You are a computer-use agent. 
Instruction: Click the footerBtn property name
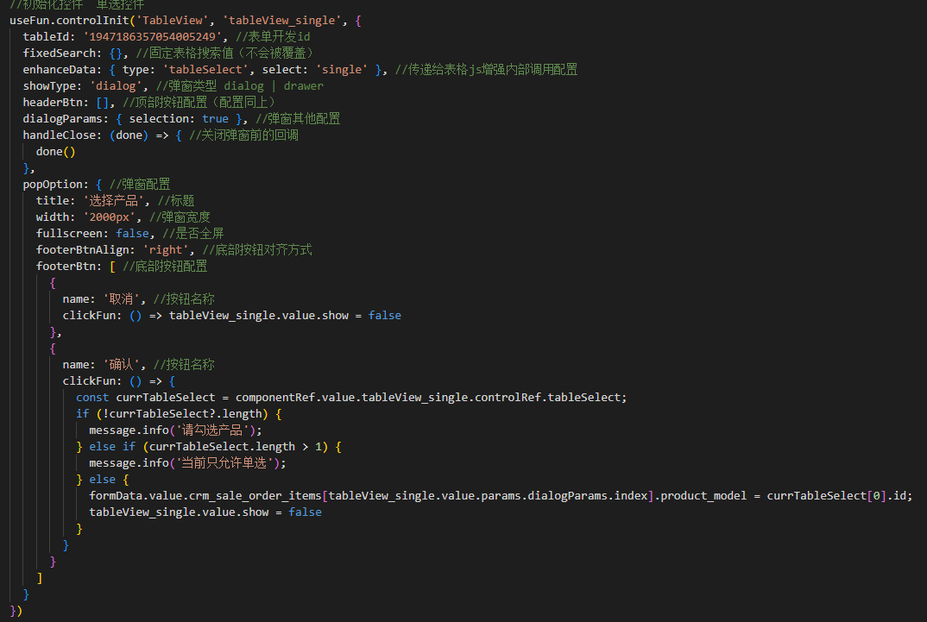pyautogui.click(x=66, y=266)
